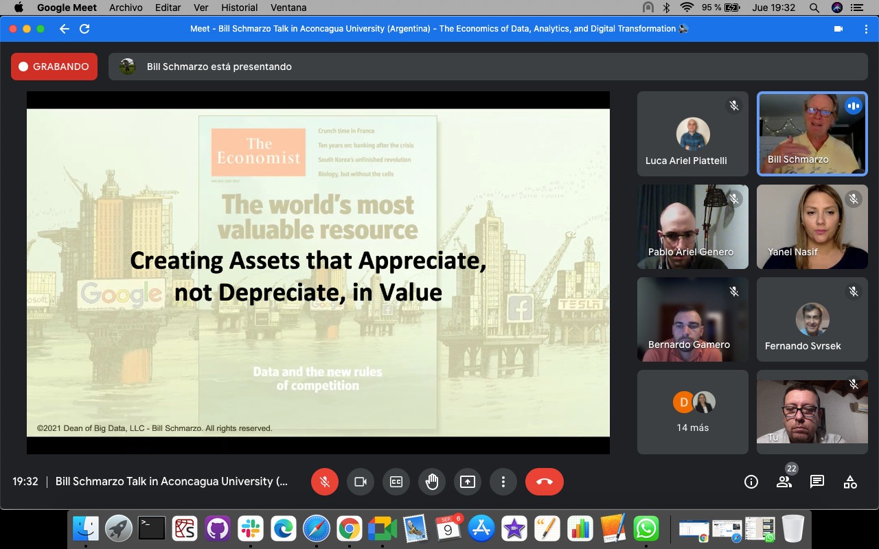Open the Ver menu

click(x=201, y=8)
